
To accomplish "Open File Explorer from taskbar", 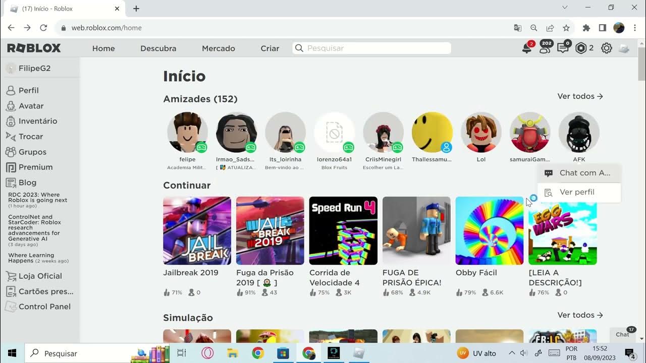I will [232, 353].
